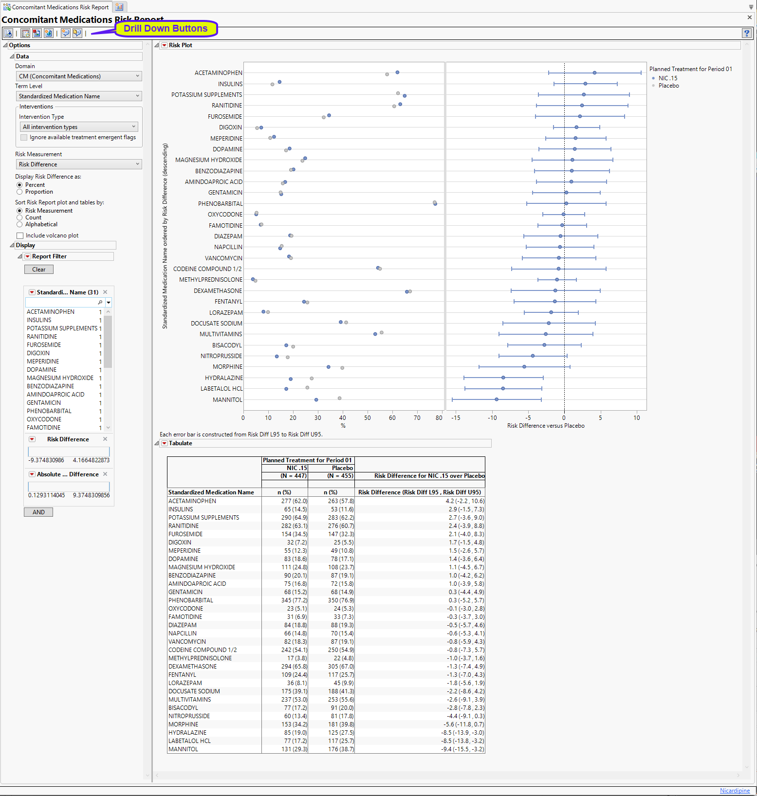Collapse the Tabulate section disclosure triangle

(157, 443)
